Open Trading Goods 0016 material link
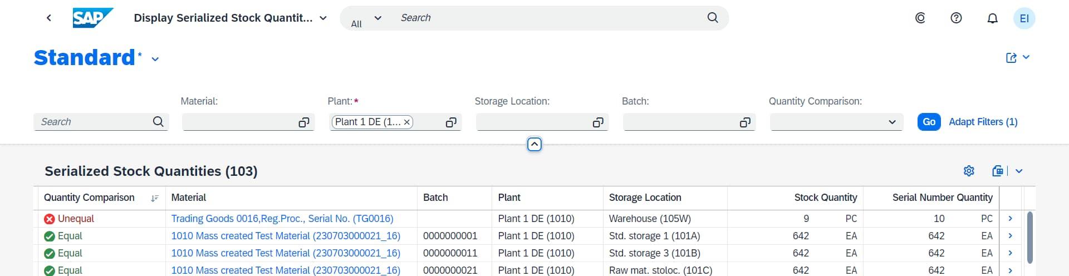Viewport: 1069px width, 276px height. (x=282, y=219)
